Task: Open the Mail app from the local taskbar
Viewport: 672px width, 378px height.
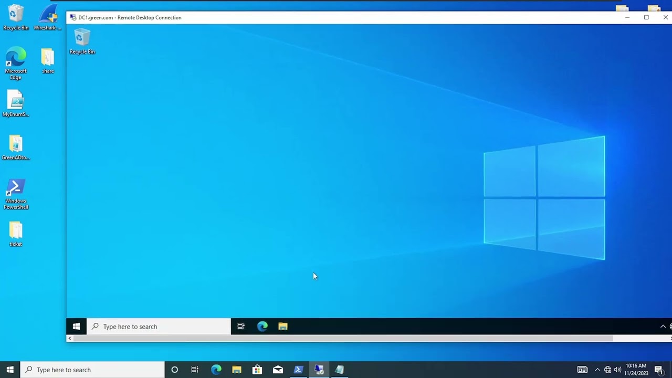Action: [278, 370]
